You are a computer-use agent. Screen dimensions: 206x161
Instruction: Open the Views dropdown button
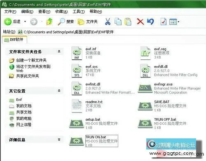pos(174,22)
